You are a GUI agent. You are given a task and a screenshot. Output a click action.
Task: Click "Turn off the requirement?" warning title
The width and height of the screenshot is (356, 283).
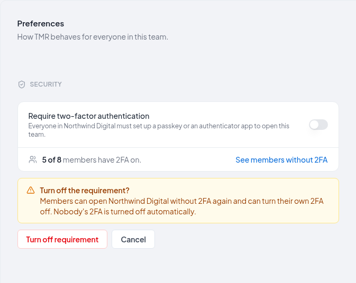(x=85, y=191)
